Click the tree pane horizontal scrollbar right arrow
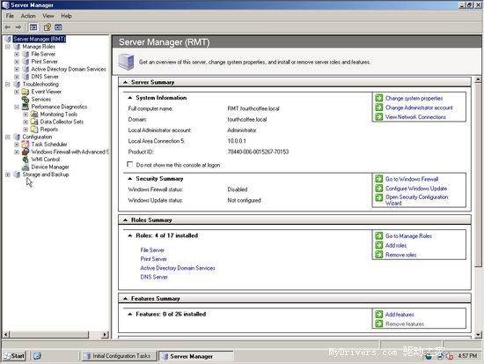Screen dimensions: 484x364 click(105, 334)
